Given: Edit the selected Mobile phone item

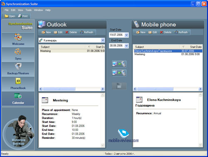Looking at the screenshot, I should point(153,32).
